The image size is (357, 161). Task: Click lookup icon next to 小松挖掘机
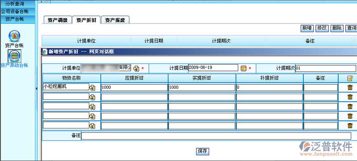(x=92, y=88)
